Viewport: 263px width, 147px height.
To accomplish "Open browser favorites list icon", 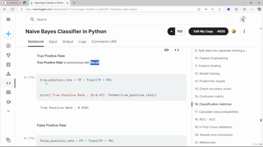I will [x=245, y=9].
